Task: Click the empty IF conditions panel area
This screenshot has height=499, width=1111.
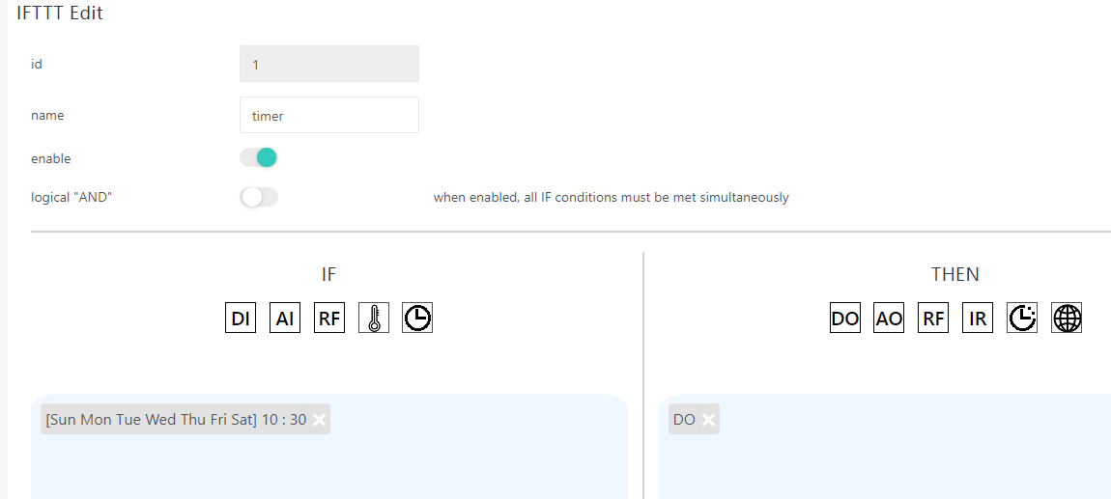Action: (x=328, y=467)
